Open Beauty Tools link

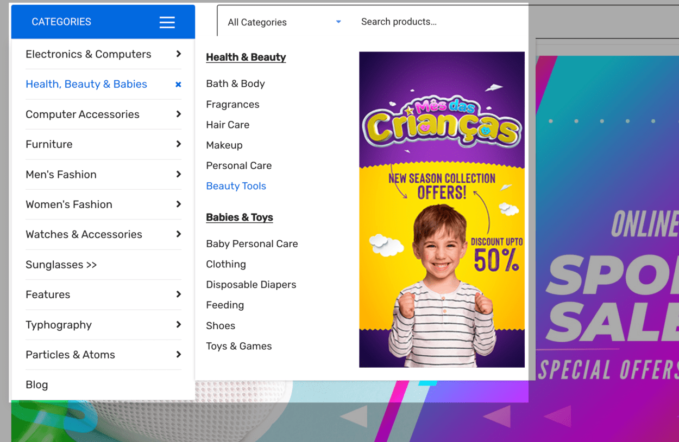236,186
